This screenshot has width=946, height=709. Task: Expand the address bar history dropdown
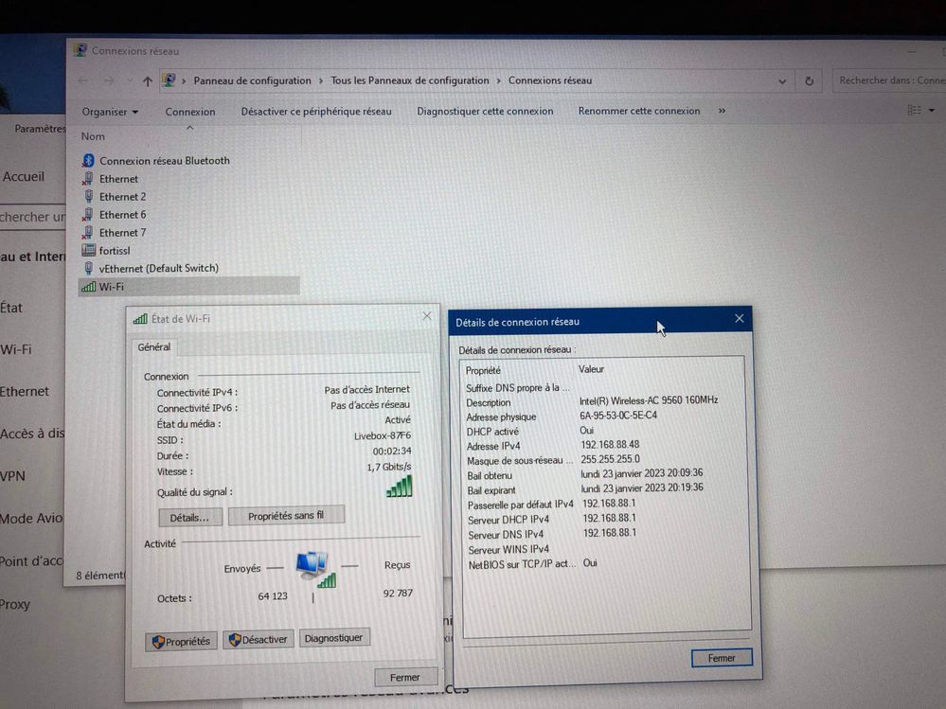pos(782,81)
